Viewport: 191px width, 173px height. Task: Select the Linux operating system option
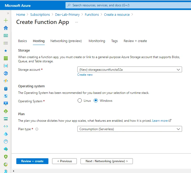click(80, 100)
